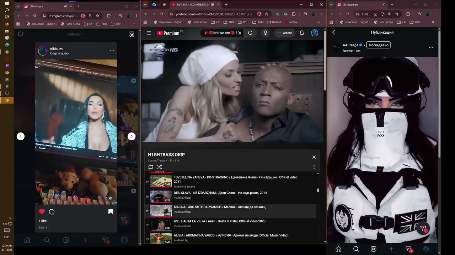Image resolution: width=455 pixels, height=255 pixels.
Task: Open Chrome menu in the YouTube window
Action: [321, 14]
